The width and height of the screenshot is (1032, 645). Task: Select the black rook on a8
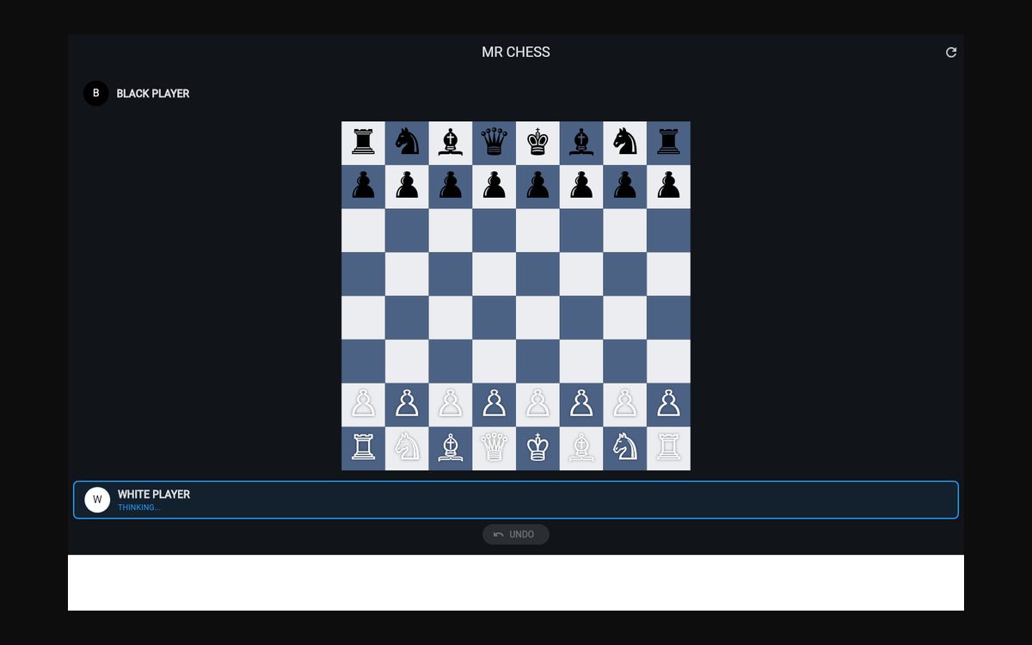pos(363,143)
